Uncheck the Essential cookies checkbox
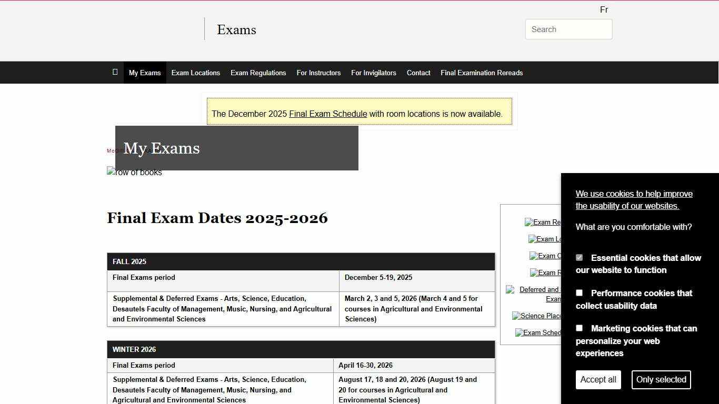The width and height of the screenshot is (719, 404). (x=579, y=257)
